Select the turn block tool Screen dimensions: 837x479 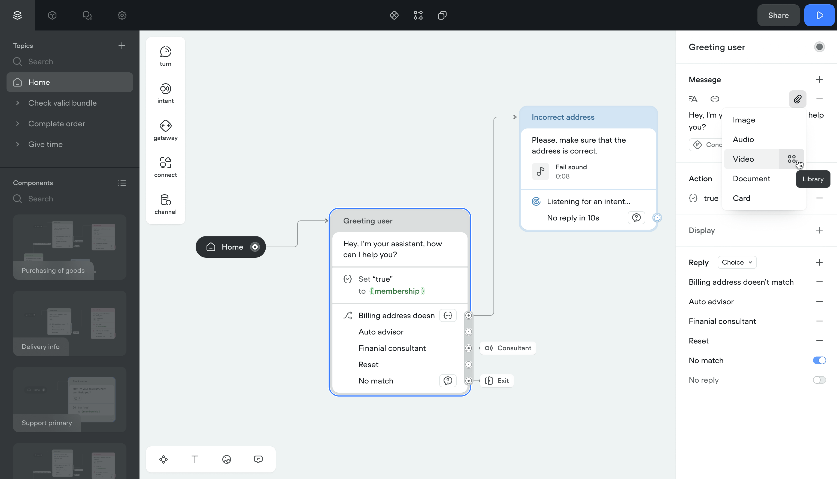pyautogui.click(x=165, y=56)
